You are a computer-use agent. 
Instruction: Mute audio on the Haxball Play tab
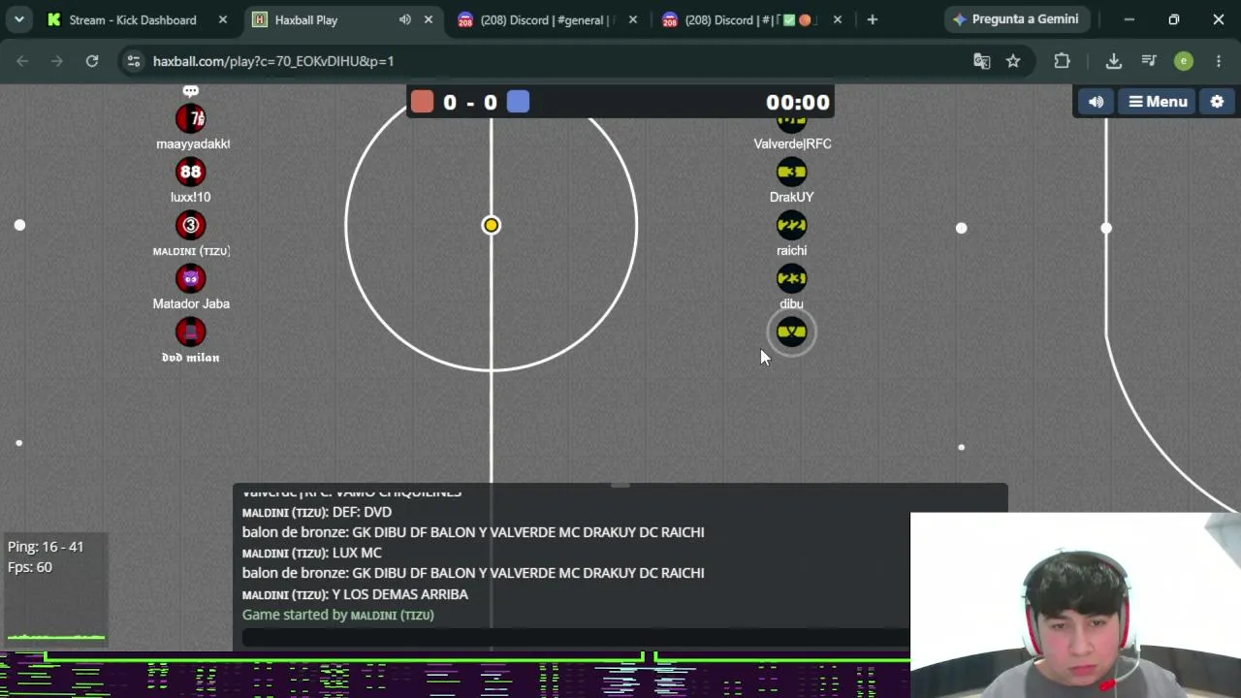click(405, 19)
